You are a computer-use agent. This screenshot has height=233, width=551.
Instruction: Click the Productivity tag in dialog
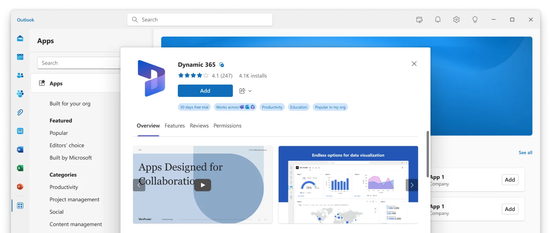point(272,107)
